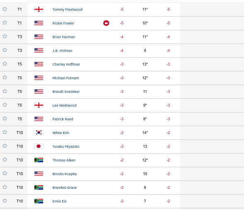The height and width of the screenshot is (210, 244).
Task: Click the England flag next to Lee Westwood
Action: [x=39, y=105]
